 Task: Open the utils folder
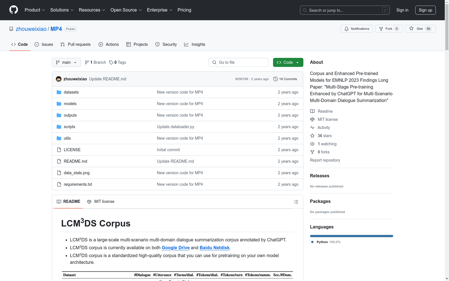[x=67, y=138]
